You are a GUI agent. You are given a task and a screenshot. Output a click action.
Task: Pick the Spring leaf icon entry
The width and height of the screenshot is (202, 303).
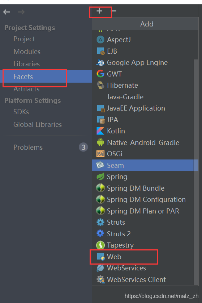coord(100,177)
